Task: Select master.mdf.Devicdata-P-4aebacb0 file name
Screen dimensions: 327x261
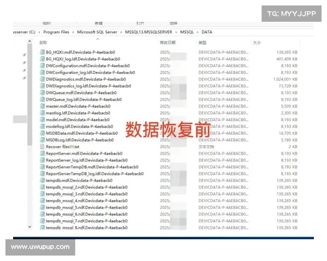Action: point(78,106)
